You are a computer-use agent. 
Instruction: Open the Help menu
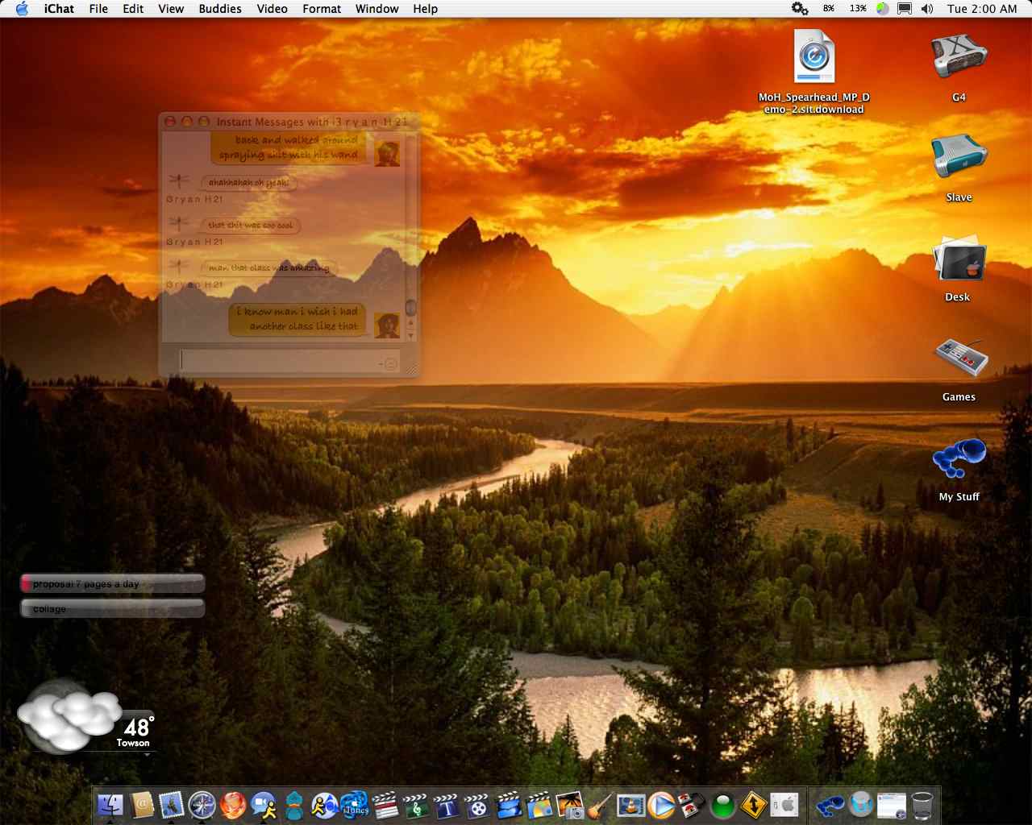pyautogui.click(x=426, y=9)
